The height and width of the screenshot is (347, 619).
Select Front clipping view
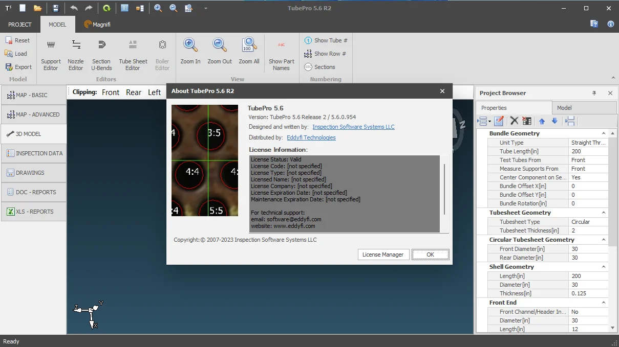(111, 92)
